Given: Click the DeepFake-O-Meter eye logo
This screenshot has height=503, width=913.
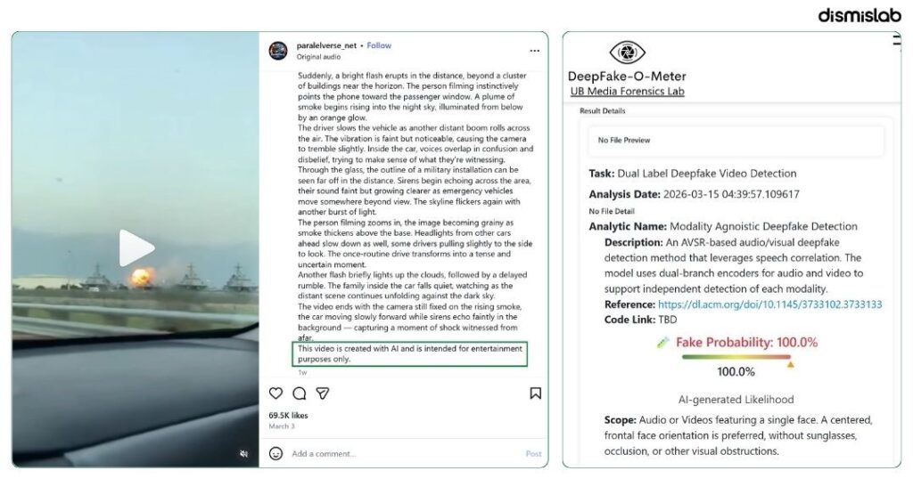Looking at the screenshot, I should (627, 53).
